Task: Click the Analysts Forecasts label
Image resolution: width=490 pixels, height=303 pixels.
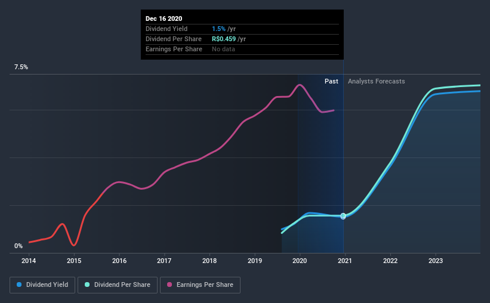Action: [376, 82]
